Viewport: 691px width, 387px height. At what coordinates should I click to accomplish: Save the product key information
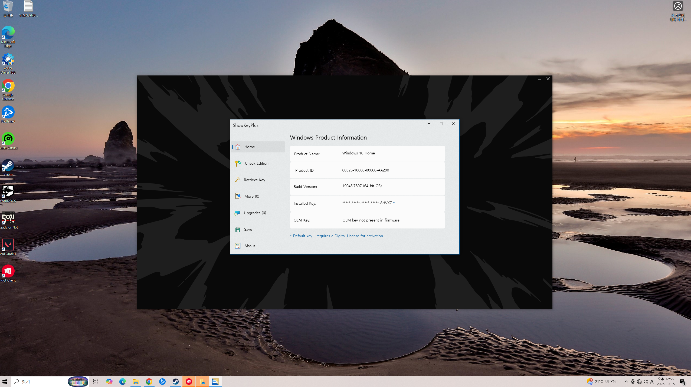[258, 229]
